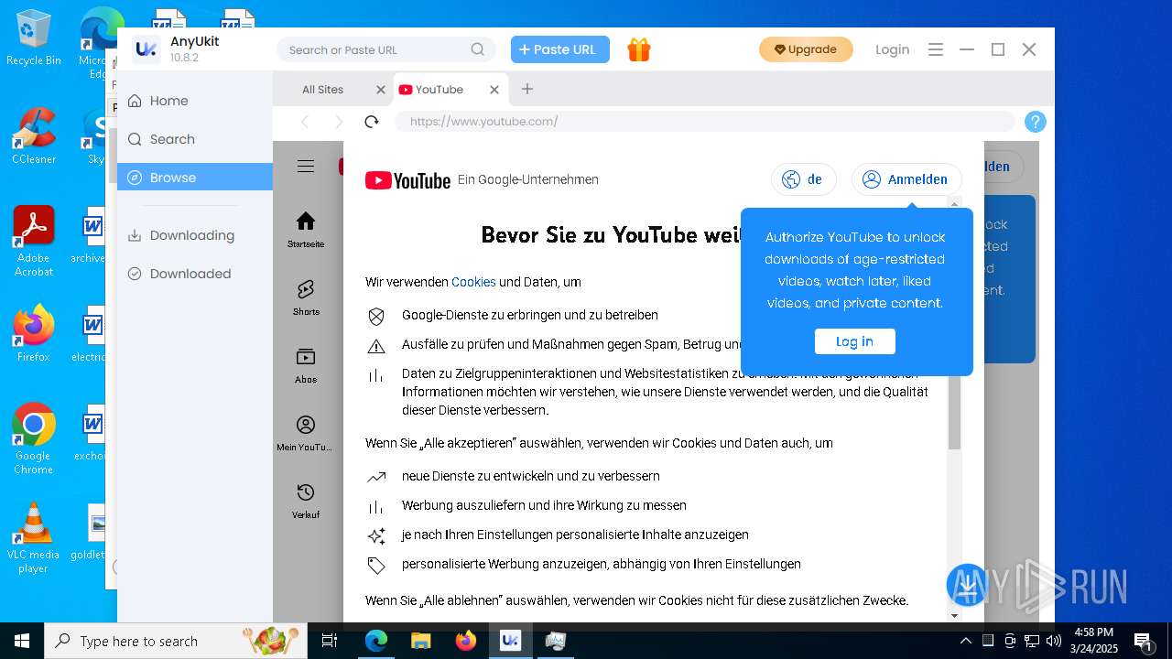
Task: Open the Downloaded list
Action: coord(195,274)
